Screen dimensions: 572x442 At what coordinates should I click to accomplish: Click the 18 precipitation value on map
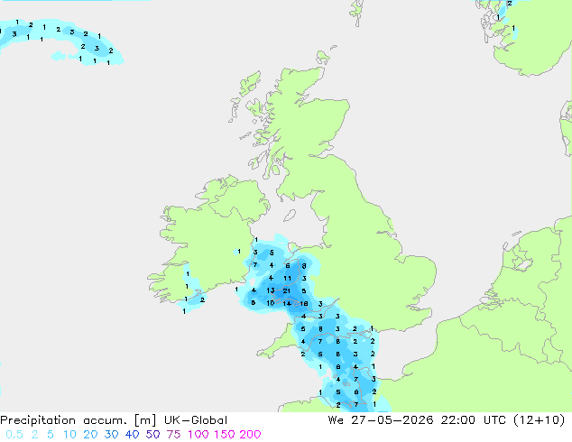(304, 303)
